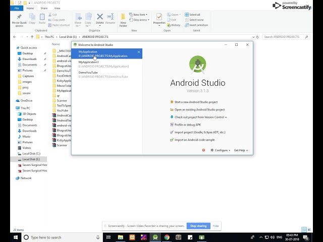Open the Get Help dropdown
Viewport: 323px width, 242px height.
[x=241, y=150]
